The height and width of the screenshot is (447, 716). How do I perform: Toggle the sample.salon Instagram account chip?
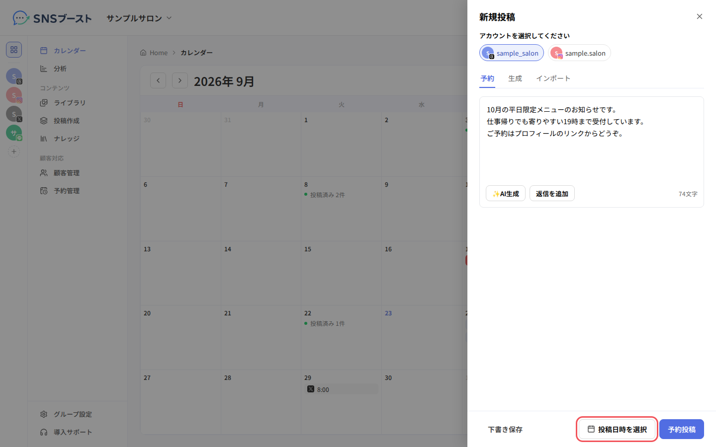point(579,53)
